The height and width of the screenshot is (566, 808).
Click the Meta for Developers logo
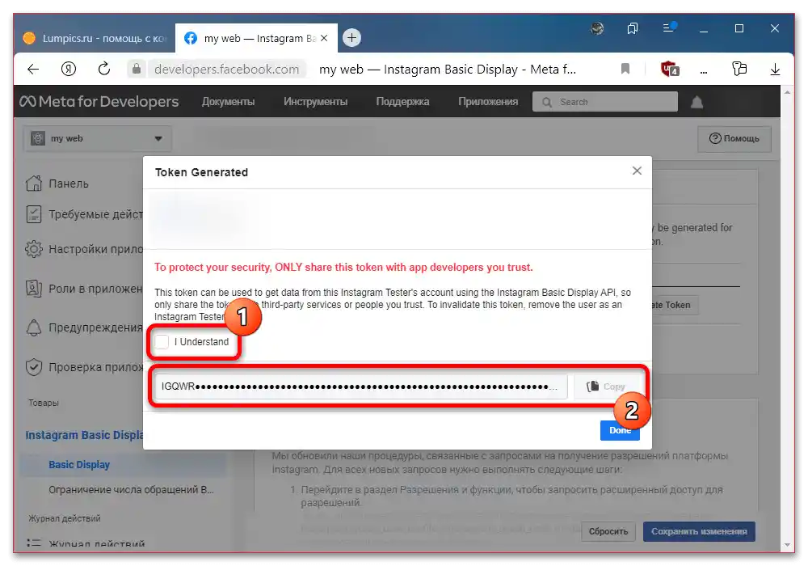99,102
